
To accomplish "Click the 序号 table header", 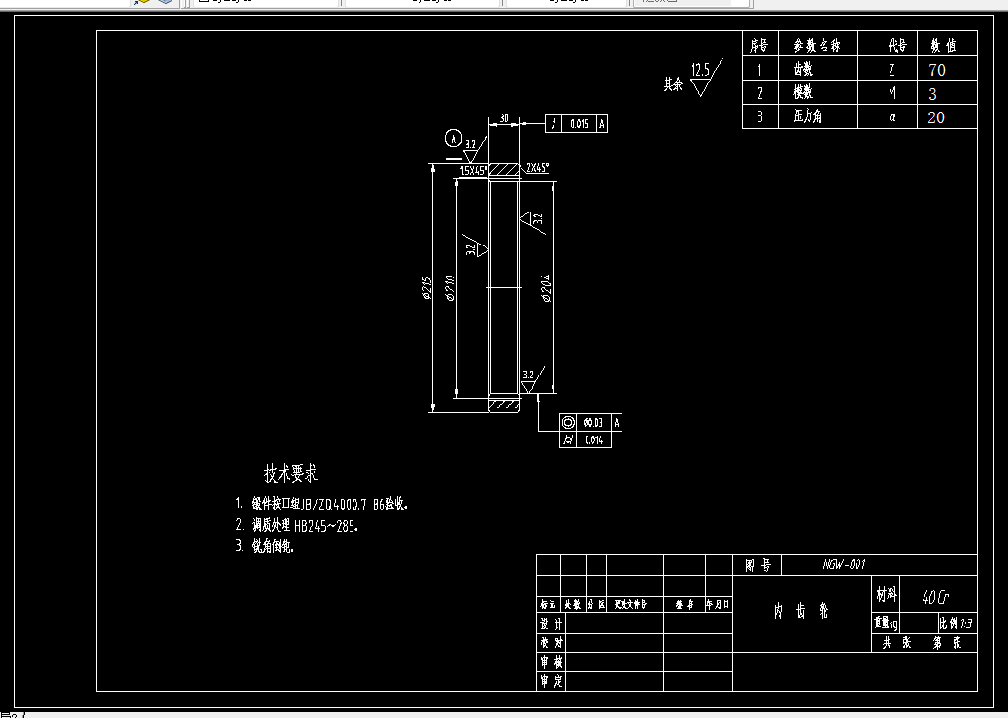I will (x=759, y=45).
